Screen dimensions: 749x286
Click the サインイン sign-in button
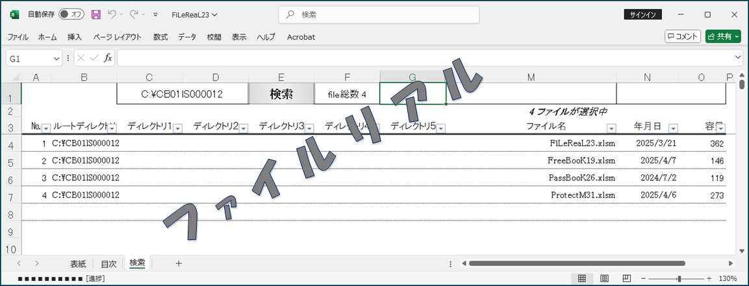pos(642,15)
